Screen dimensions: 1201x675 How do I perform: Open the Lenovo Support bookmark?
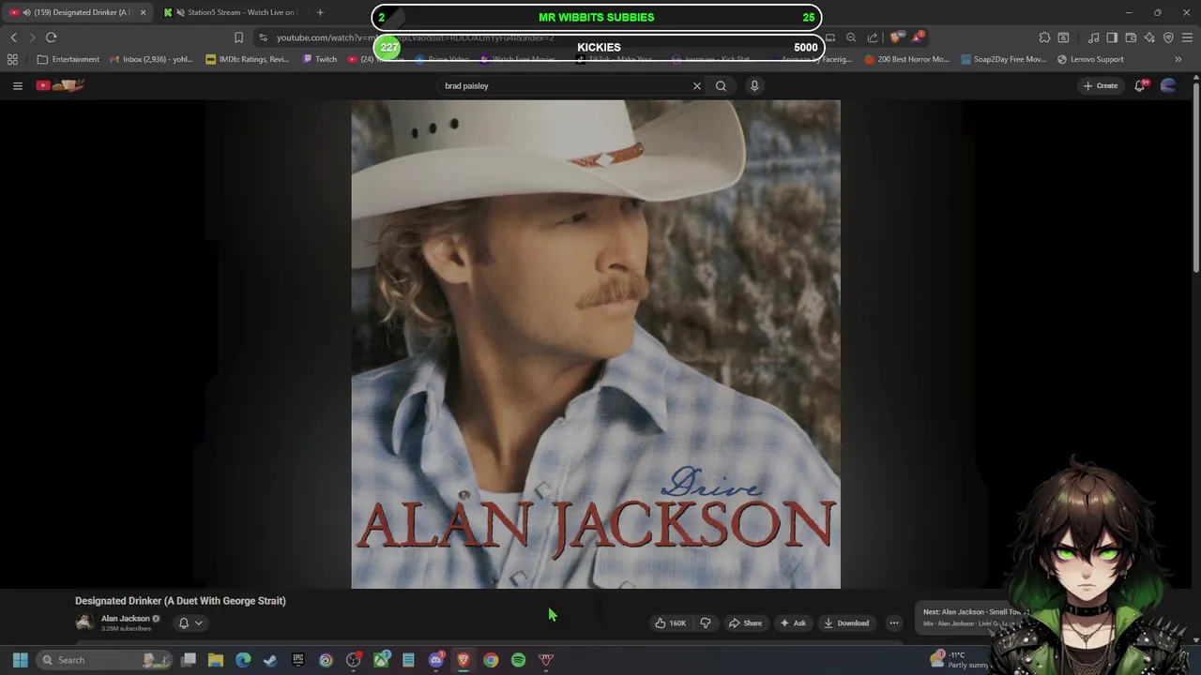pyautogui.click(x=1090, y=59)
